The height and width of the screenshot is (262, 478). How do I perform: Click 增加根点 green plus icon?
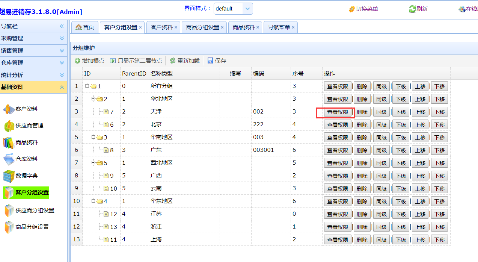77,61
